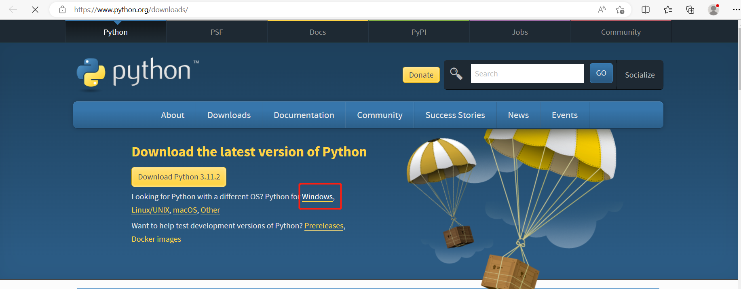Click the Donate button
Screen dimensions: 741x289
pyautogui.click(x=421, y=75)
